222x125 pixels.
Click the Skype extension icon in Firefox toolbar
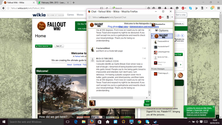tap(190, 8)
